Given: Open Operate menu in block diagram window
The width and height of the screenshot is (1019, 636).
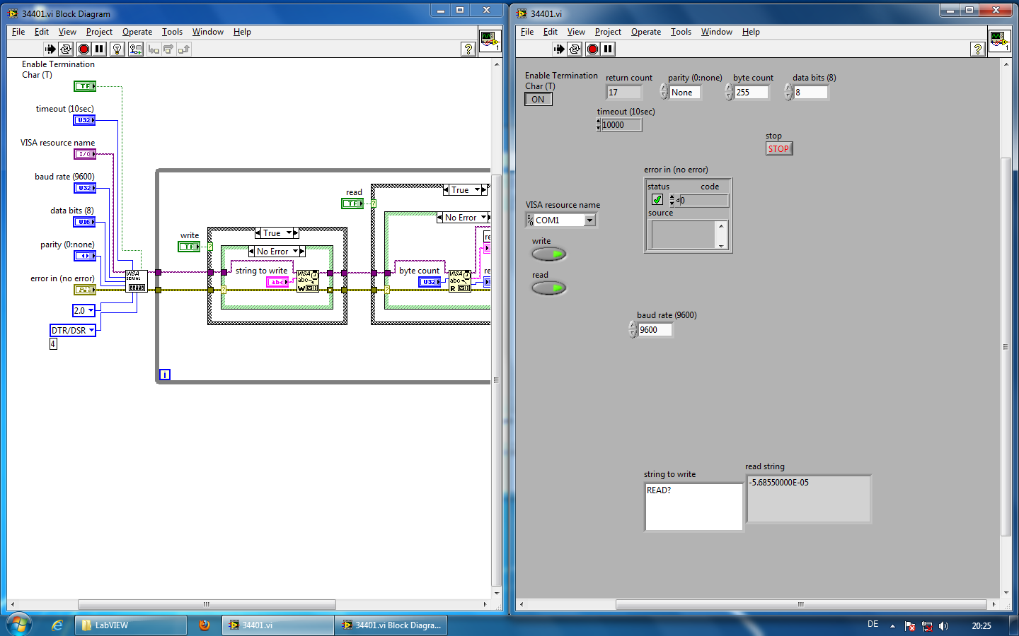Looking at the screenshot, I should [137, 32].
